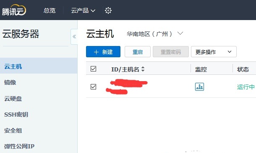Toggle the select-all header checkbox
256x153 pixels.
coord(94,69)
